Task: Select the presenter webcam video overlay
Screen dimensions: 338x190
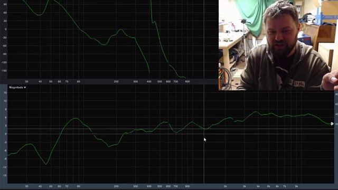Action: point(278,45)
